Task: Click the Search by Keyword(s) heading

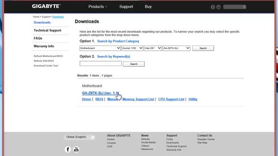Action: tap(113, 57)
